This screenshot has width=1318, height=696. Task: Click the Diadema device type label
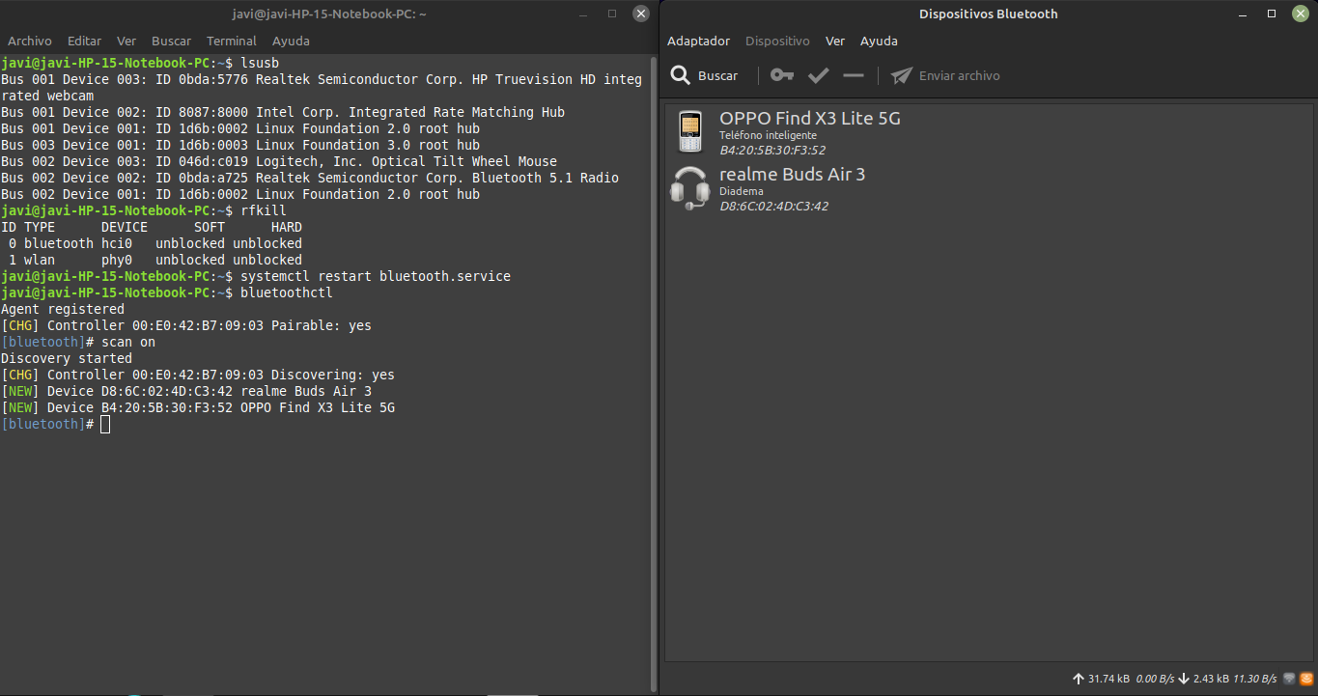[741, 191]
